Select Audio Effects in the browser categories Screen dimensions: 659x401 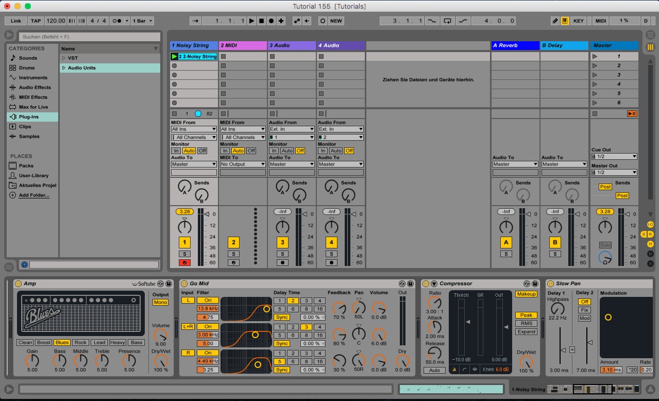35,88
